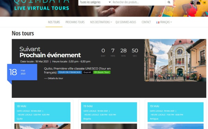Click the Bogota card thumbnail image
The width and height of the screenshot is (208, 129).
(x=109, y=126)
